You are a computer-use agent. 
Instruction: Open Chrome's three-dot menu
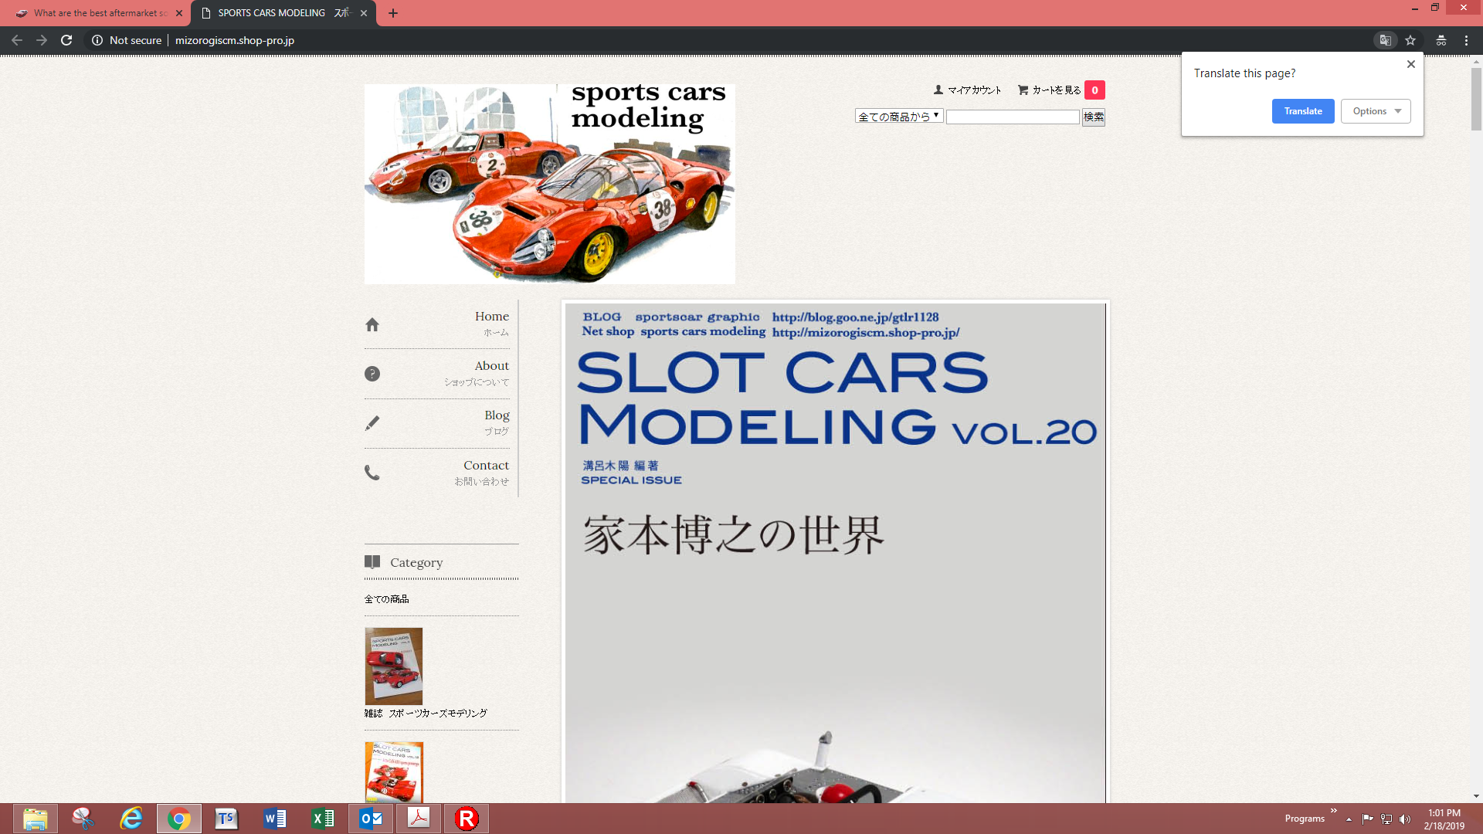[x=1466, y=40]
